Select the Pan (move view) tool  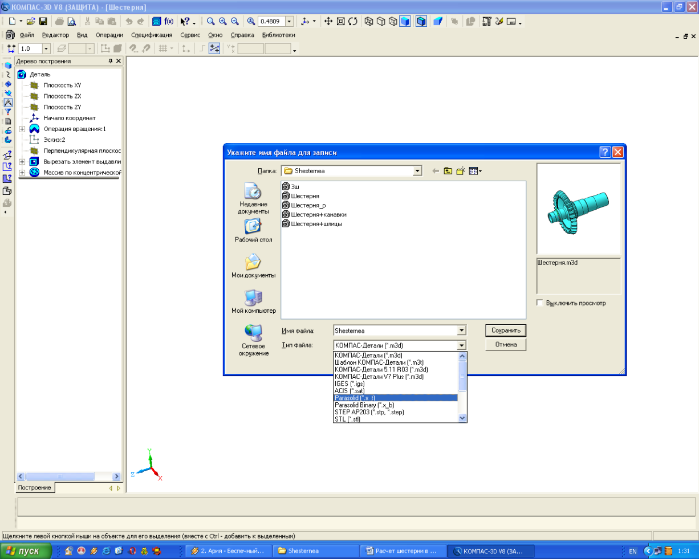tap(328, 21)
